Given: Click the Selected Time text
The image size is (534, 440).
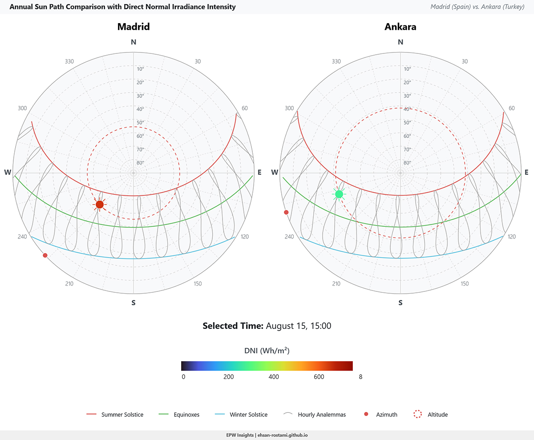Looking at the screenshot, I should tap(267, 326).
